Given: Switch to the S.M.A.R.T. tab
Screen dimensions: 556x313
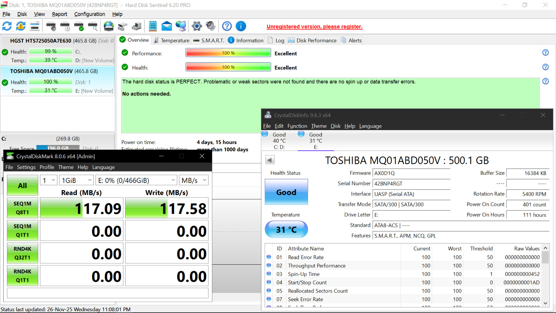Looking at the screenshot, I should click(209, 40).
